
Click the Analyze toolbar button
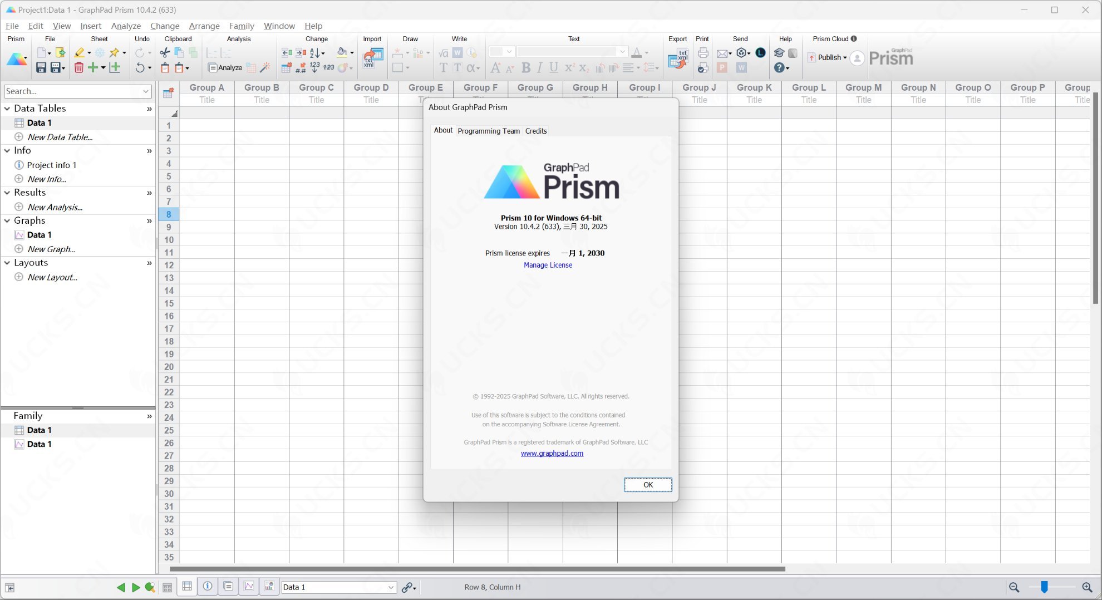coord(225,67)
